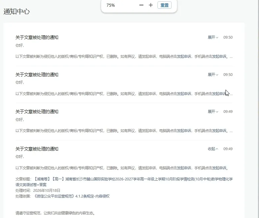The width and height of the screenshot is (259, 218).
Task: Click the truncated message body of first notification
Action: click(x=124, y=57)
